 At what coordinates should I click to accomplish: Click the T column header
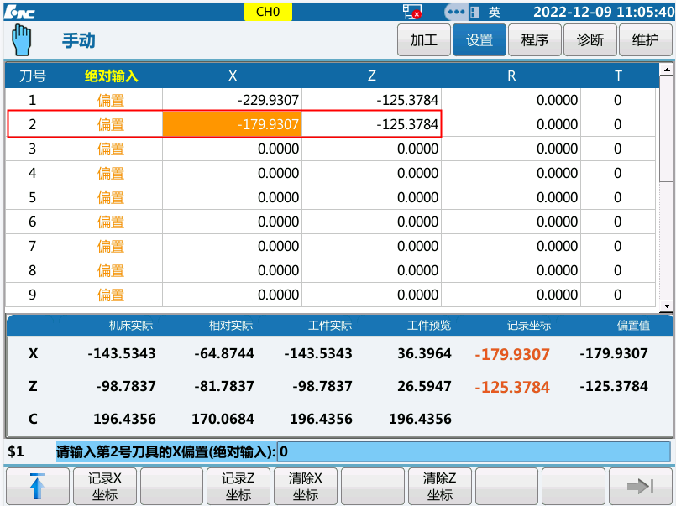pos(618,76)
